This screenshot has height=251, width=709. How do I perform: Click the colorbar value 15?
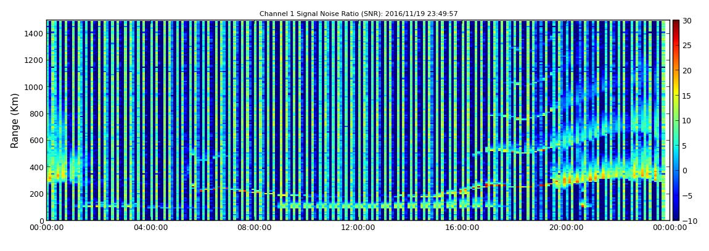[x=687, y=96]
